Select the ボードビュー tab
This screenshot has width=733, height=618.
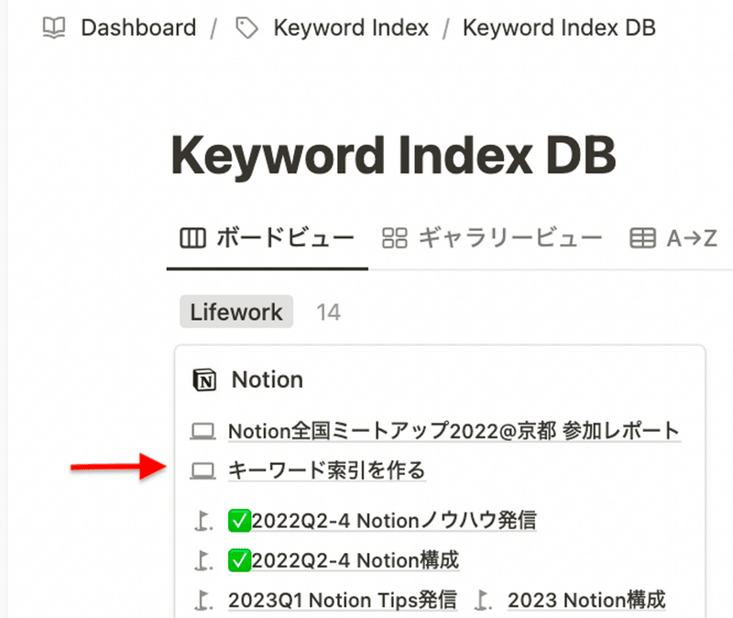coord(268,238)
